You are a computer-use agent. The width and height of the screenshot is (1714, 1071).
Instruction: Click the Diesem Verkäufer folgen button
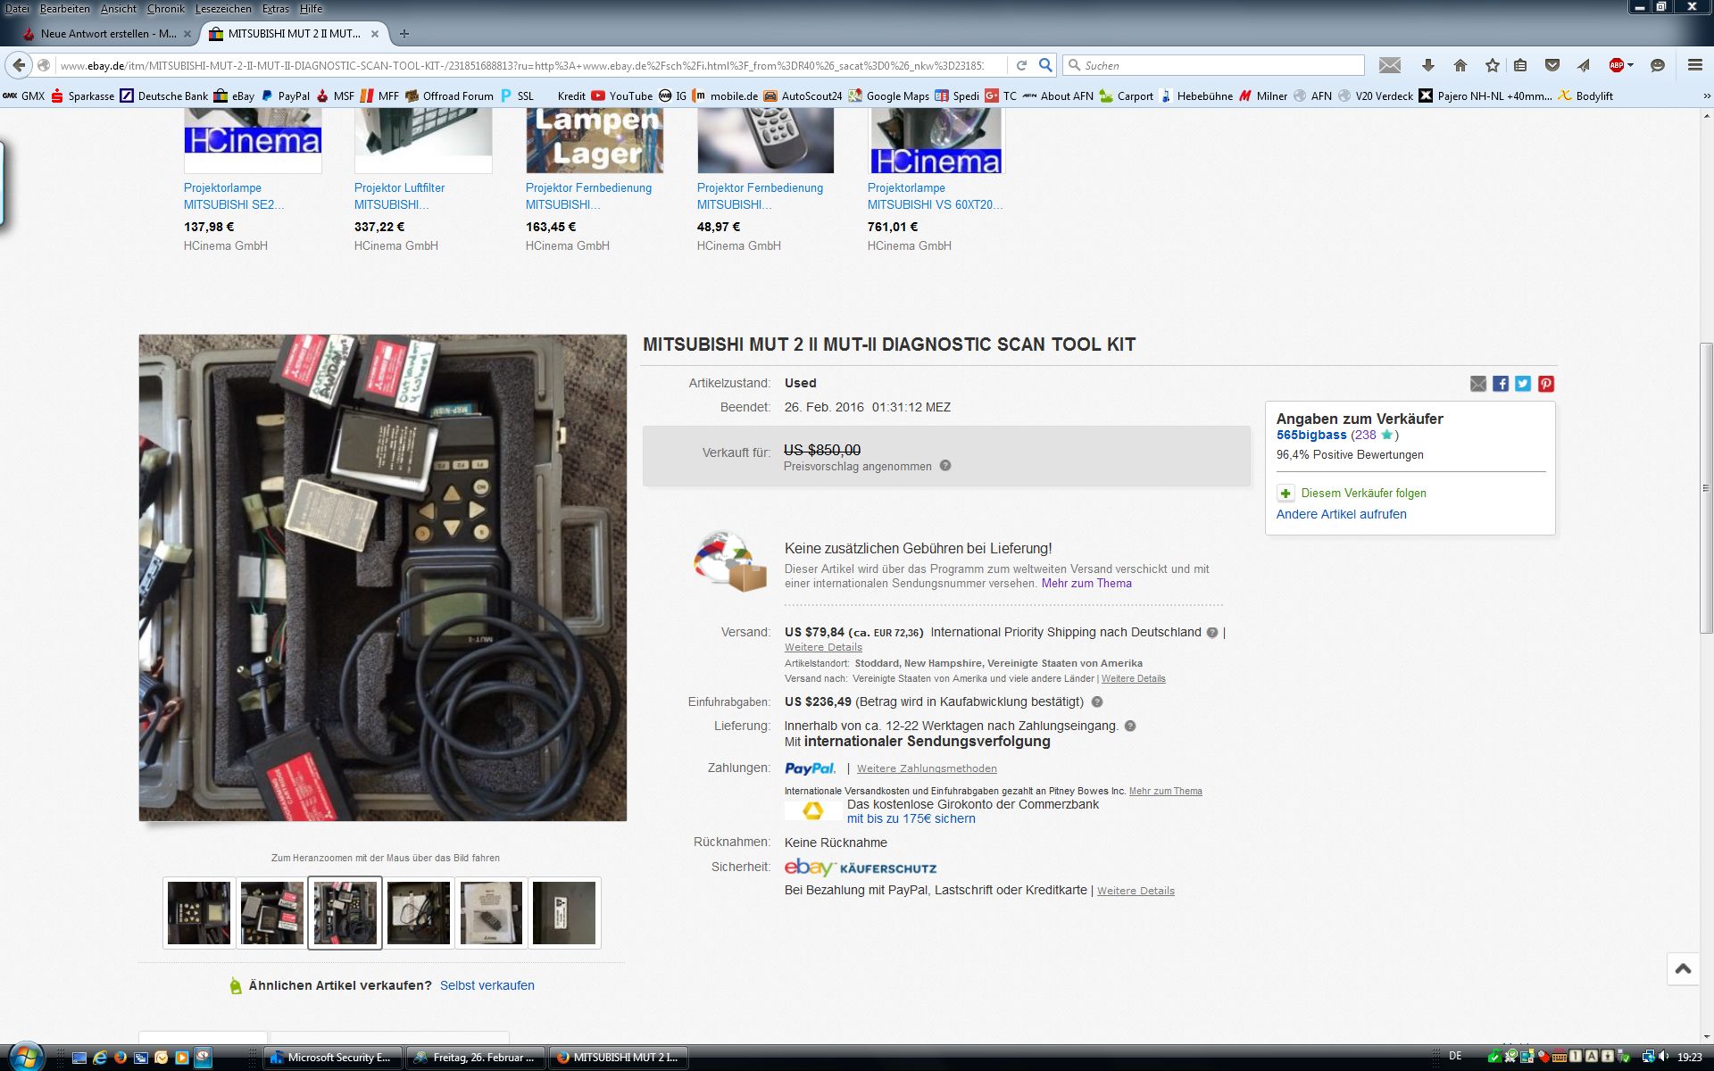[1362, 493]
